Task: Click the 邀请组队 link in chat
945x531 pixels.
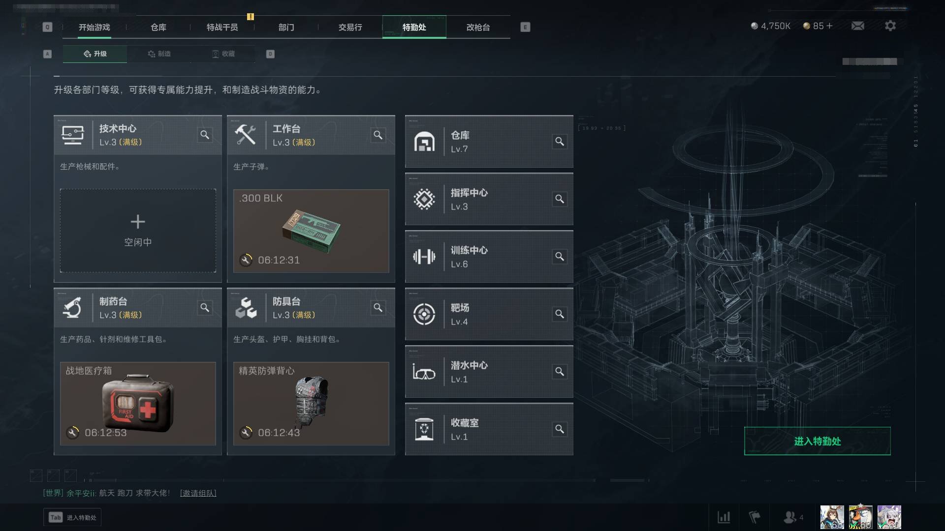Action: [x=198, y=493]
